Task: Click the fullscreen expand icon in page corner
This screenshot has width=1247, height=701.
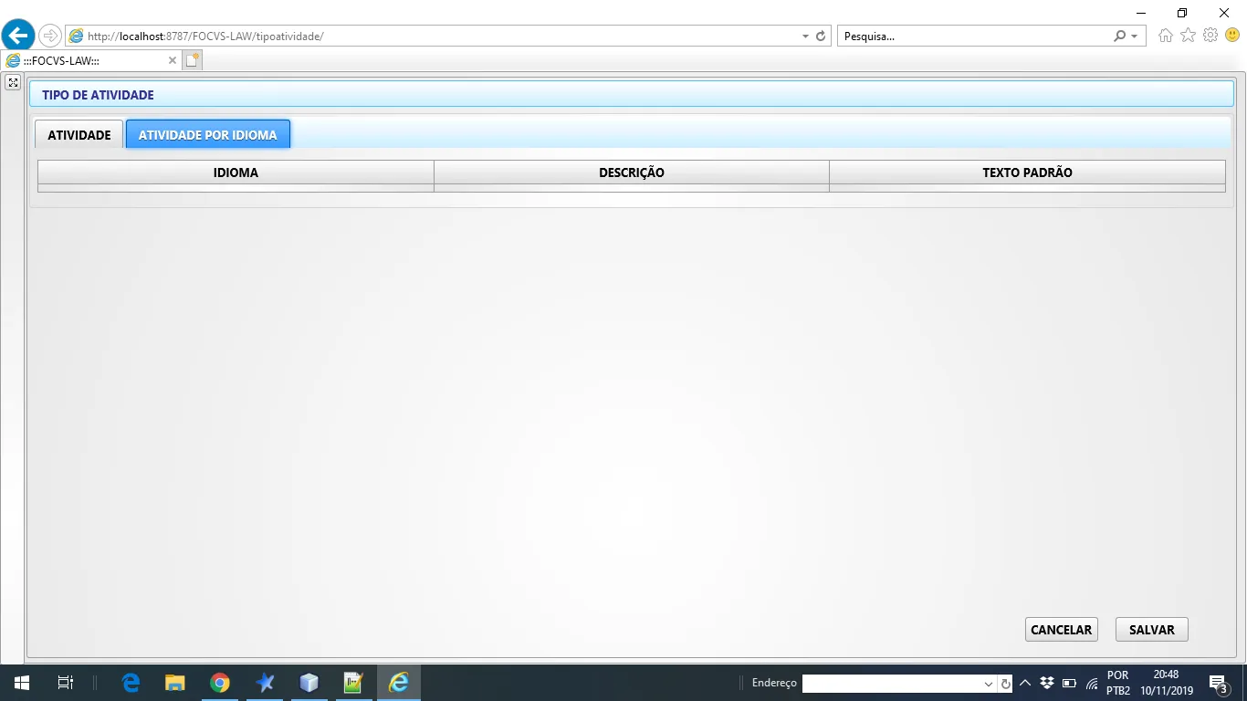Action: pyautogui.click(x=13, y=82)
